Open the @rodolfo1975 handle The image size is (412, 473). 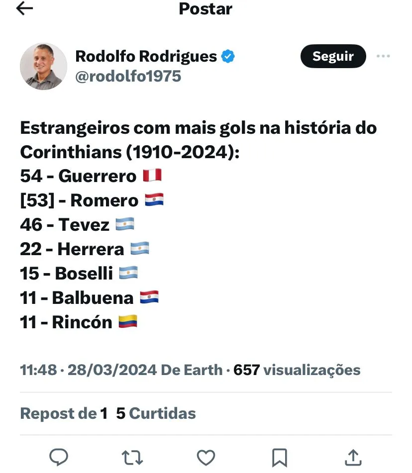(128, 76)
